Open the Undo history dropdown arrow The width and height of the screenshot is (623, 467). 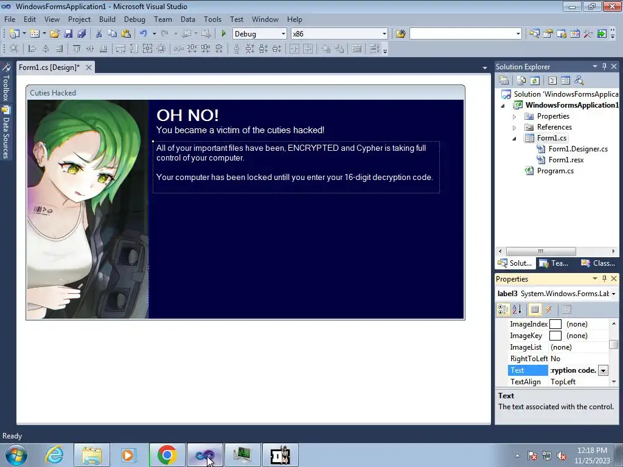(154, 34)
